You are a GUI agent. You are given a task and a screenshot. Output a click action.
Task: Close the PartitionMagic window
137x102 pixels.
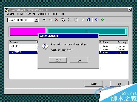click(130, 10)
